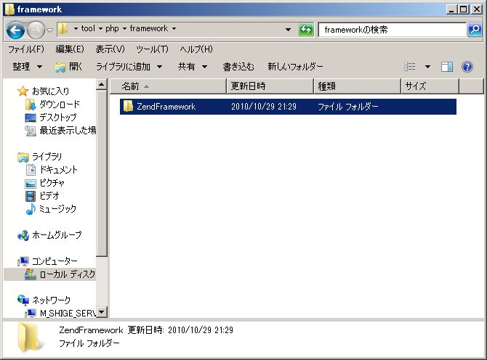Click the folder icon in address bar
This screenshot has width=487, height=360.
[x=63, y=29]
